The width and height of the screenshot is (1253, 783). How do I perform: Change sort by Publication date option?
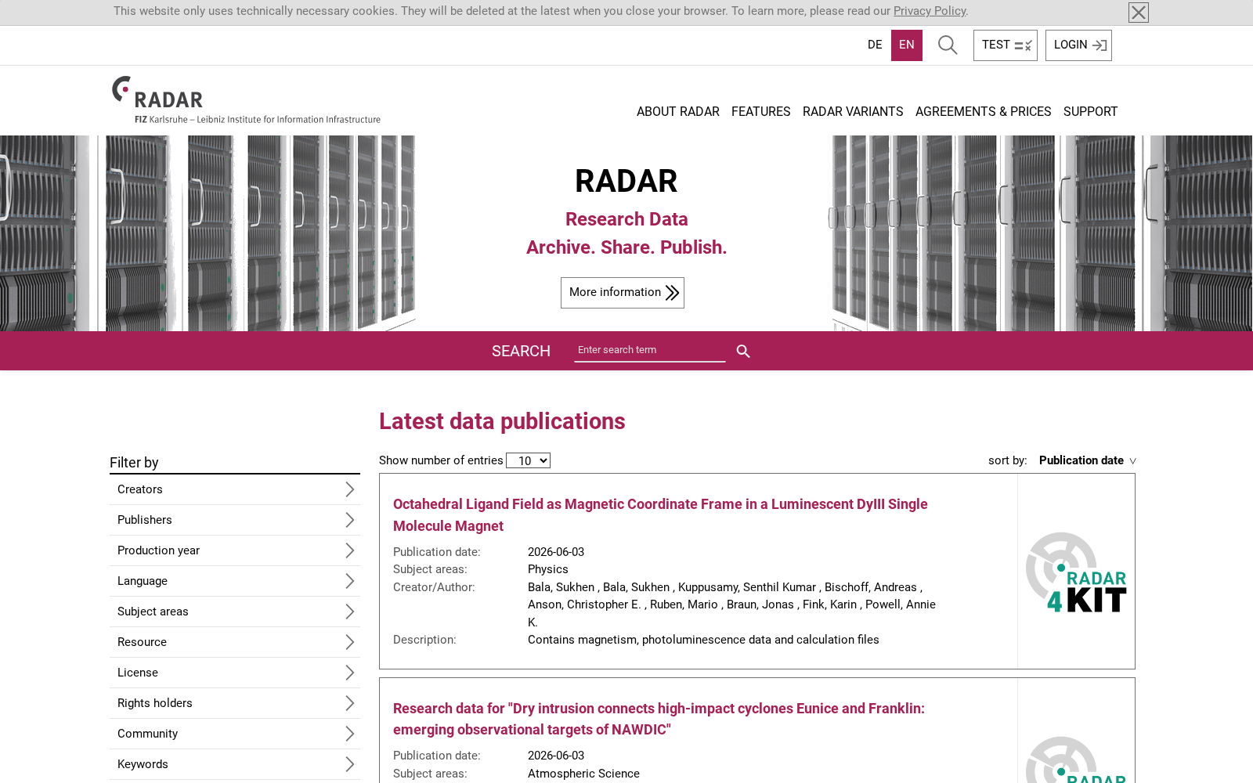pyautogui.click(x=1081, y=460)
